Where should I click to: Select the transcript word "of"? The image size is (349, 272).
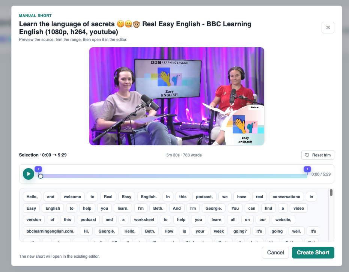click(x=52, y=220)
